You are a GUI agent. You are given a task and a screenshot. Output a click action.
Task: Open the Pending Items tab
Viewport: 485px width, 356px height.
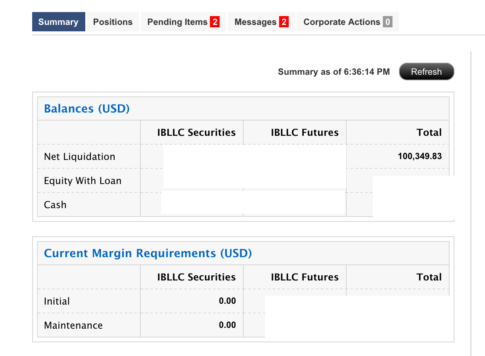(x=177, y=22)
